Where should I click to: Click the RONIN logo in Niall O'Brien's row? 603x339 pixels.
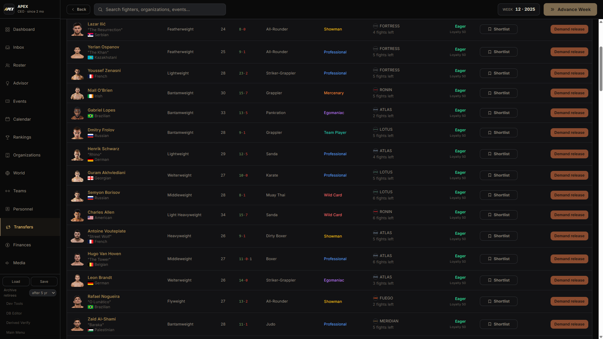pos(375,90)
